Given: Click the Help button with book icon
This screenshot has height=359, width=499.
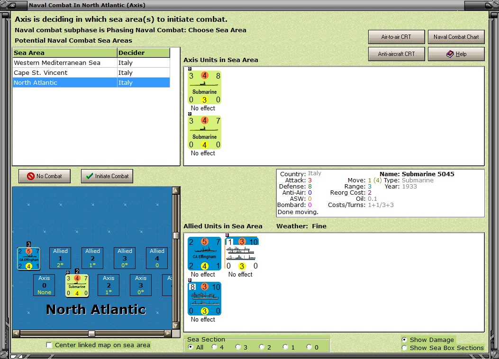Looking at the screenshot, I should (456, 54).
